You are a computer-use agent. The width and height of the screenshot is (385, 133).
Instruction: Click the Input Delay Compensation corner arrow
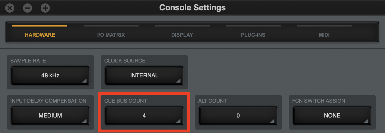[x=85, y=121]
